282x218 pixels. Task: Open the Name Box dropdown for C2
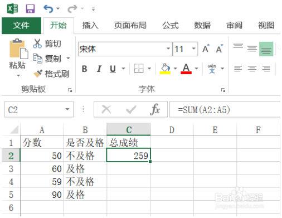[x=67, y=109]
